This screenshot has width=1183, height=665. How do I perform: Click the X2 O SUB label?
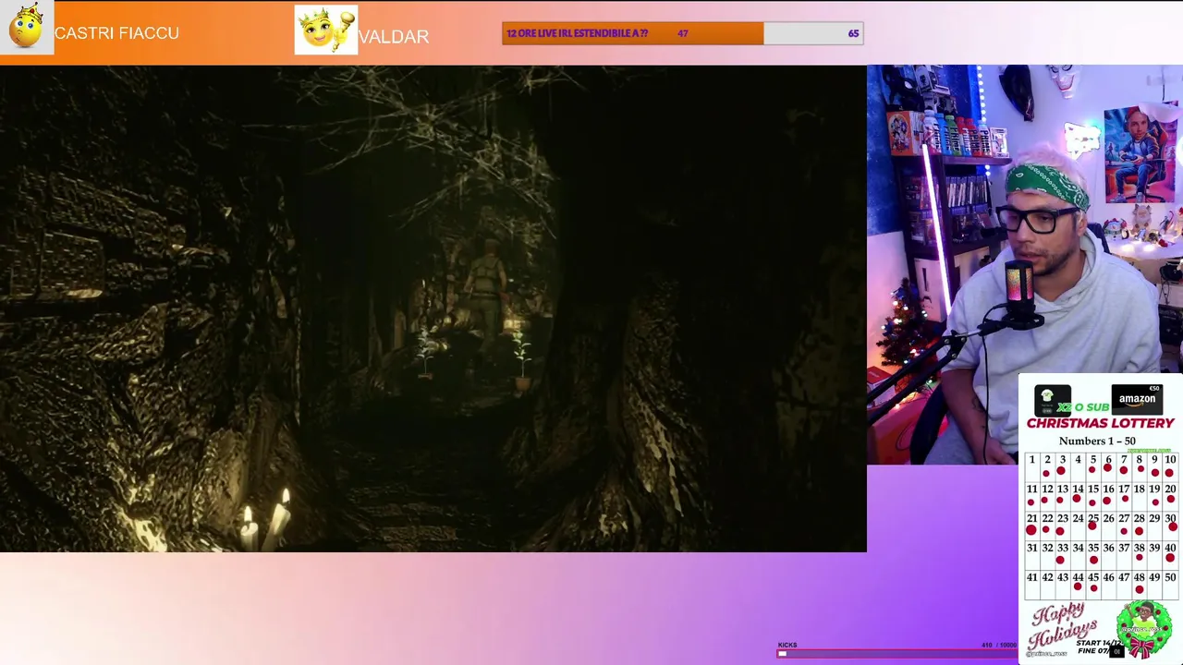tap(1083, 407)
